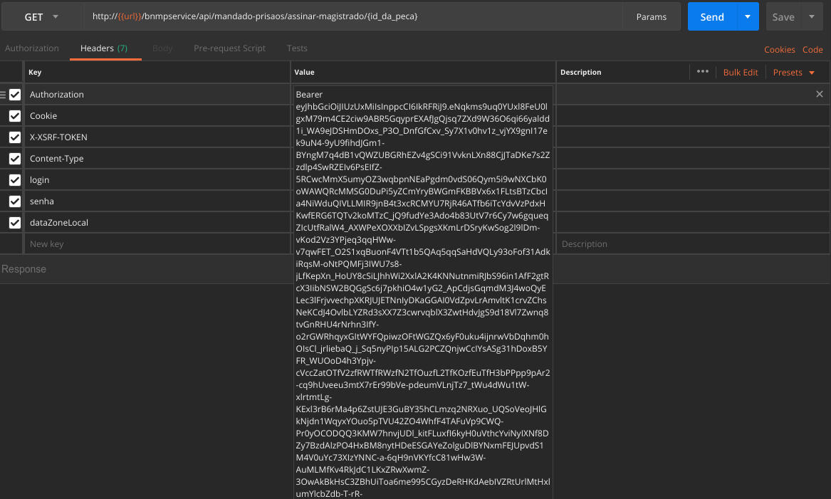Click the Authorization key cell
The height and width of the screenshot is (499, 831).
click(x=157, y=94)
